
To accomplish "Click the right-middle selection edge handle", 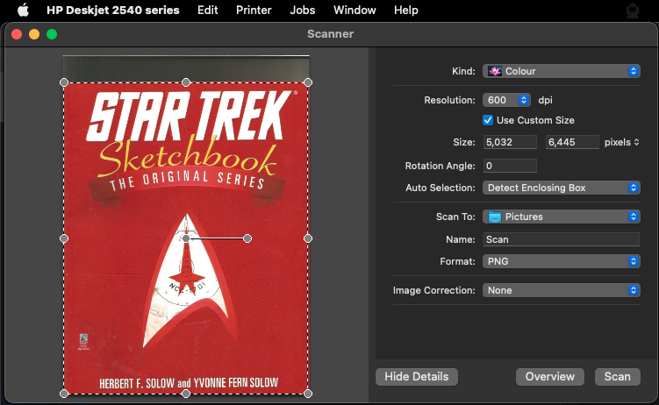I will [x=308, y=238].
